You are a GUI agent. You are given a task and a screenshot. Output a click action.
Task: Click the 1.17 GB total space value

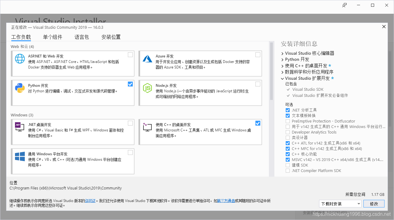[x=378, y=194]
